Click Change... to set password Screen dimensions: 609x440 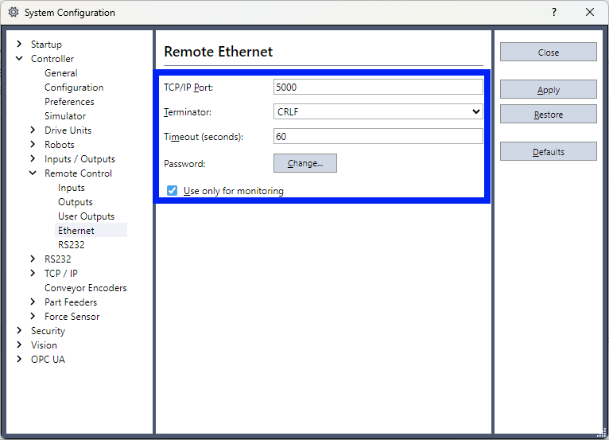pyautogui.click(x=304, y=163)
